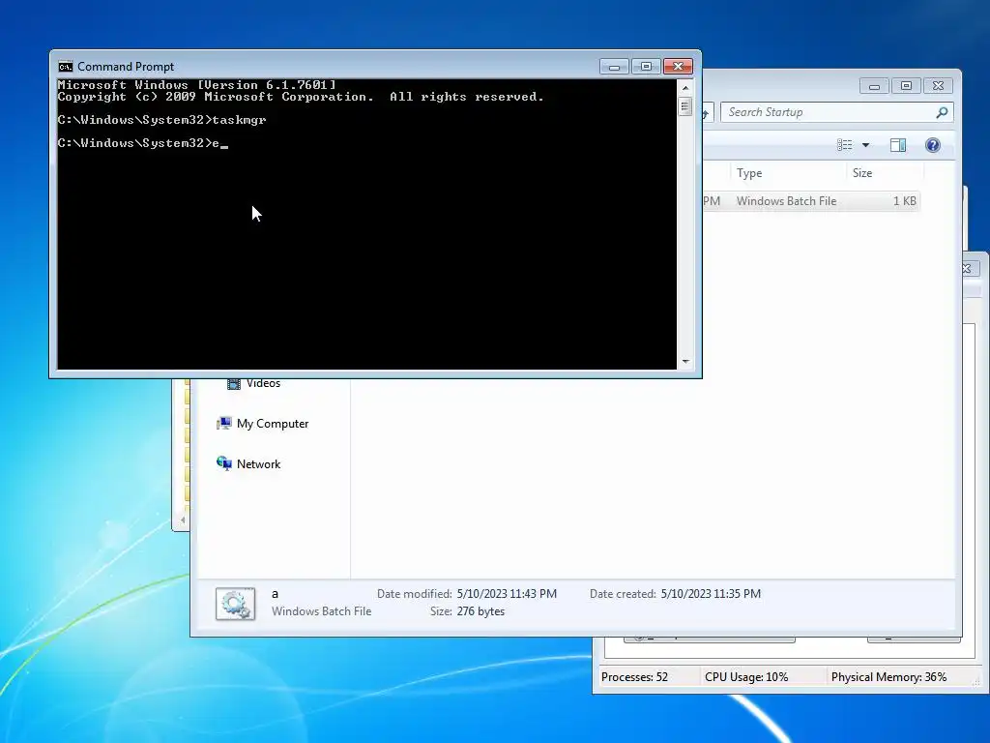Minimize the Command Prompt window

point(614,67)
